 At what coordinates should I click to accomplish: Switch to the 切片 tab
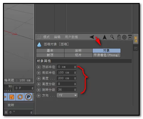click(x=78, y=55)
